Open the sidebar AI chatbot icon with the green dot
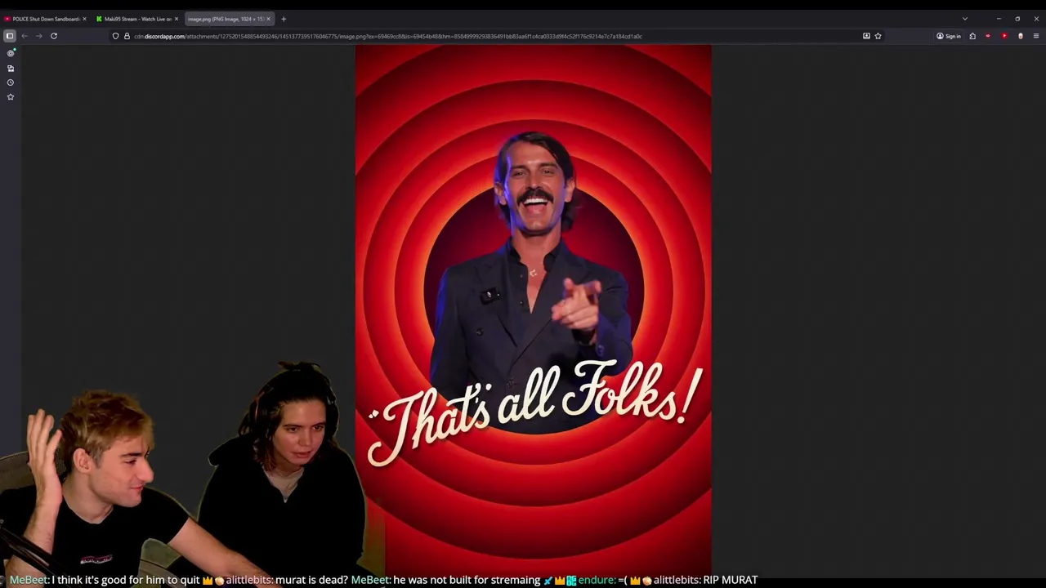 pyautogui.click(x=11, y=53)
